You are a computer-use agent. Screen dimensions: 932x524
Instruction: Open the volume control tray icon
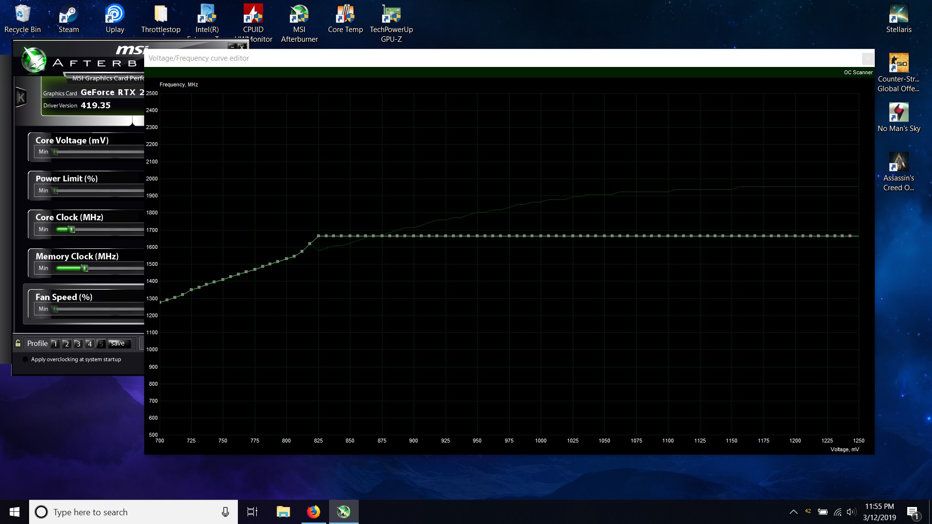tap(851, 512)
